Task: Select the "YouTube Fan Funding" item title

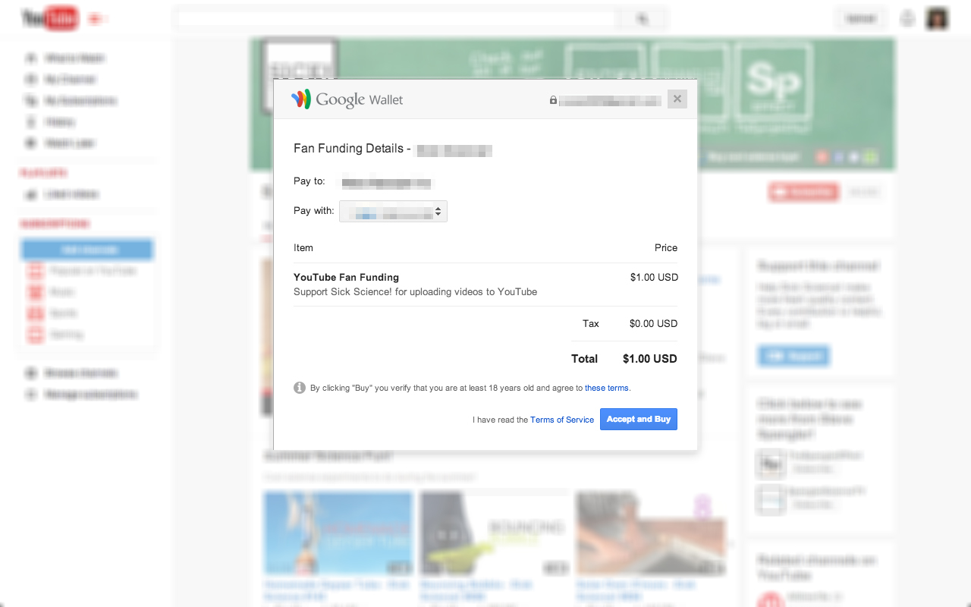Action: [x=346, y=277]
